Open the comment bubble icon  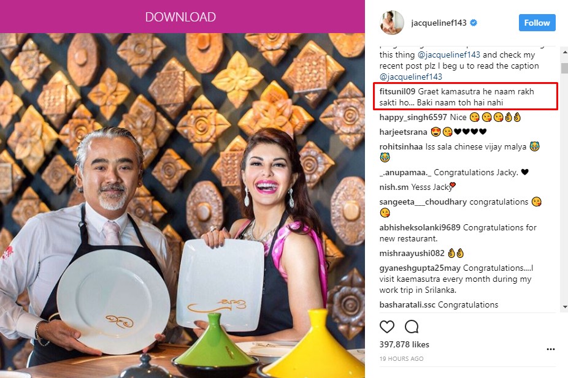coord(412,327)
